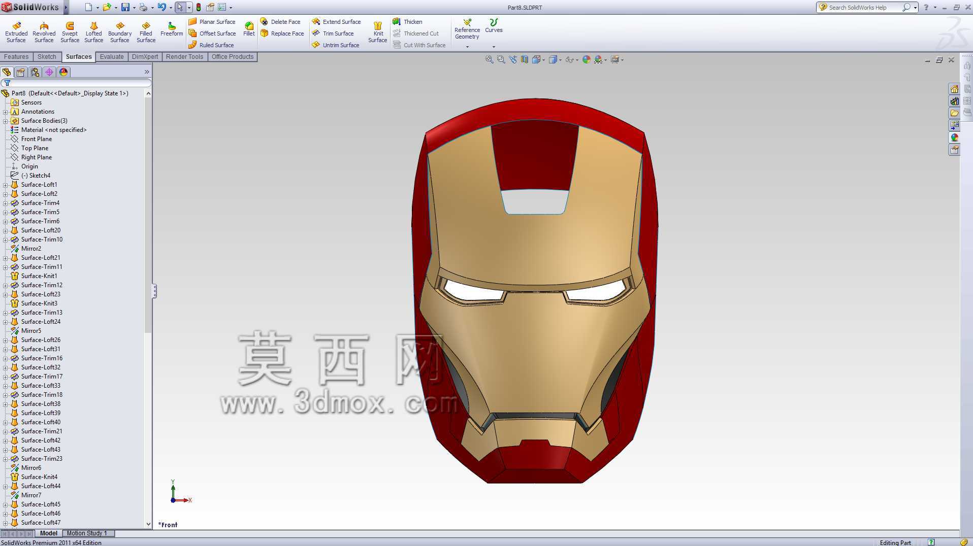Viewport: 973px width, 546px height.
Task: Expand the Annotations folder
Action: [x=6, y=112]
